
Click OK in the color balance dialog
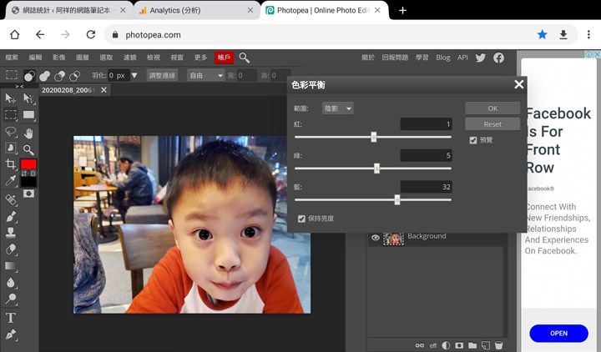pyautogui.click(x=492, y=108)
